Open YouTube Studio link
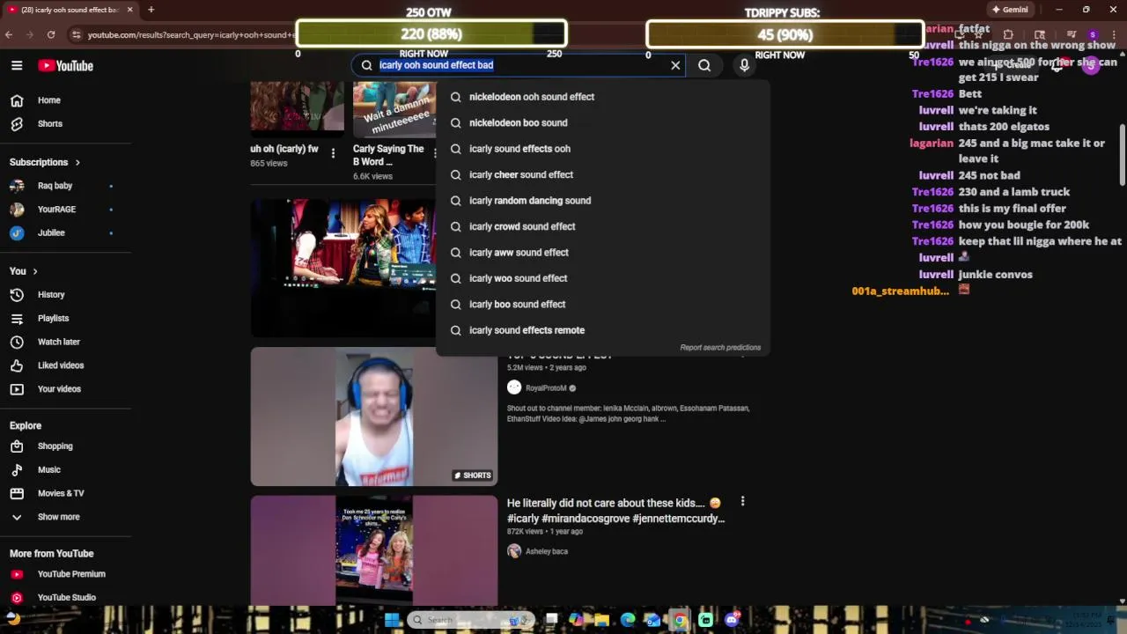Screen dimensions: 1127x634 tap(66, 597)
